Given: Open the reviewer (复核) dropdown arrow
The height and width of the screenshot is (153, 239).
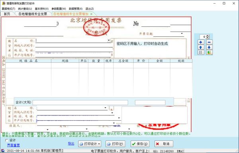Looking at the screenshot, I should 86,129.
